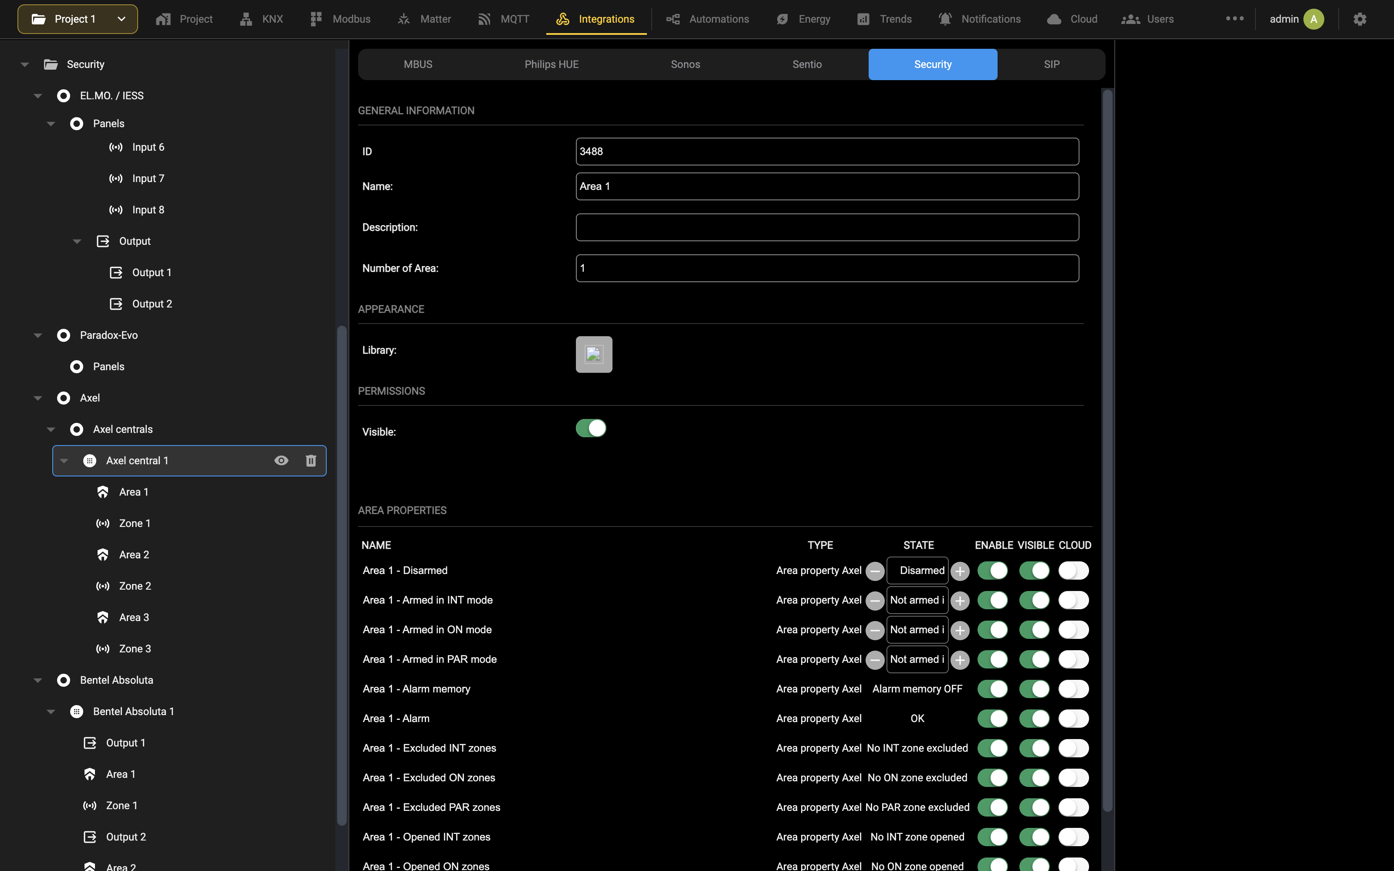Click the properties panel vertical scrollbar

point(1107,449)
